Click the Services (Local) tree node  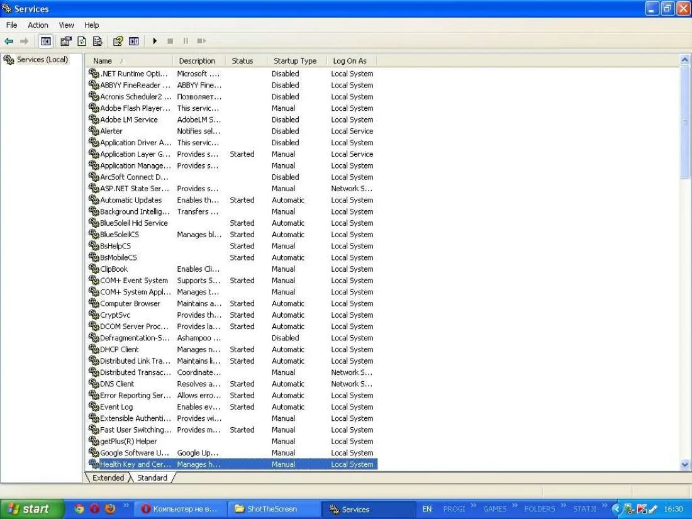(42, 60)
